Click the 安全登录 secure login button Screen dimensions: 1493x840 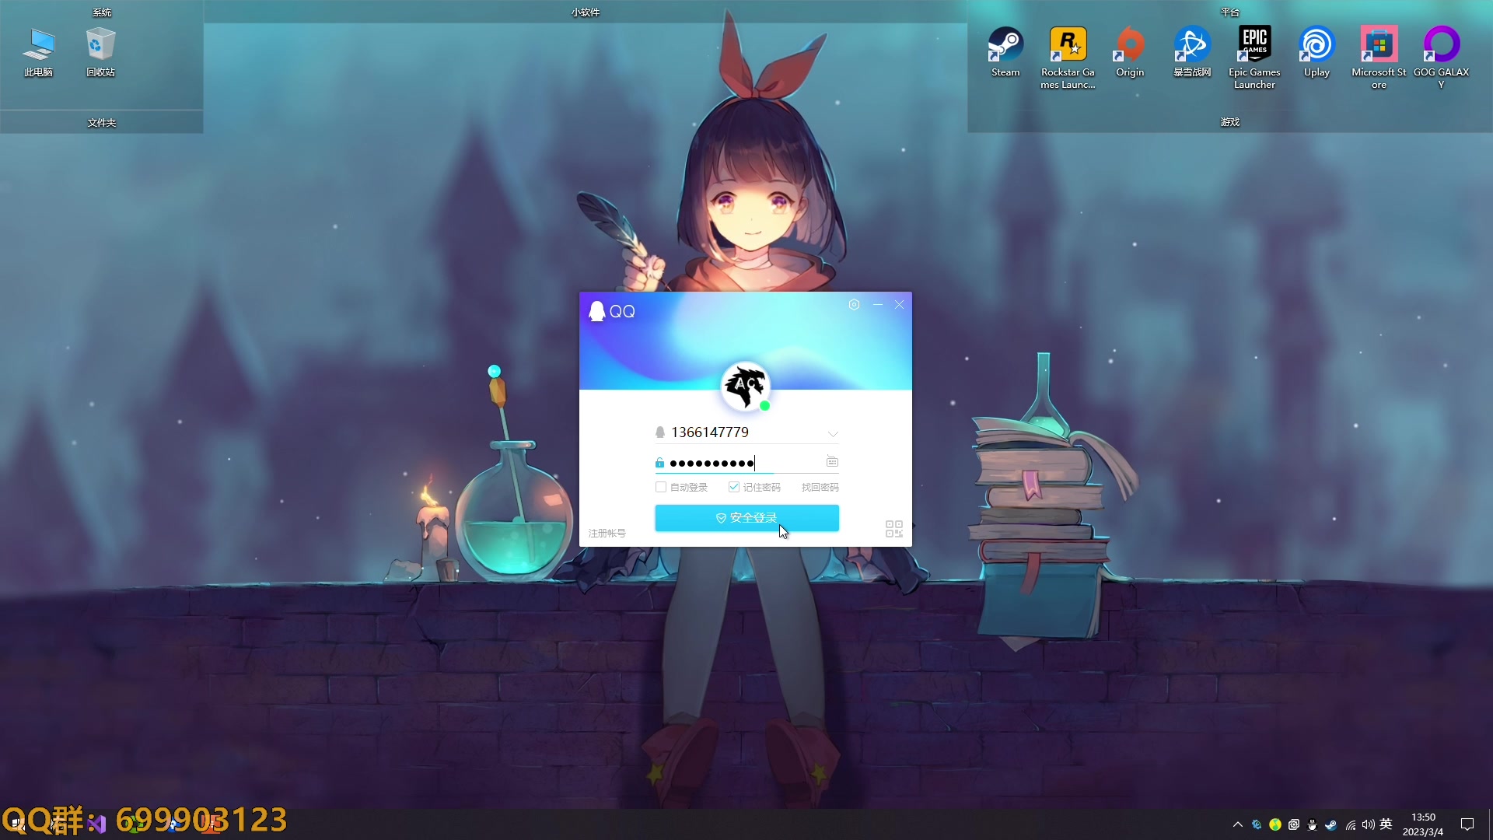[746, 518]
